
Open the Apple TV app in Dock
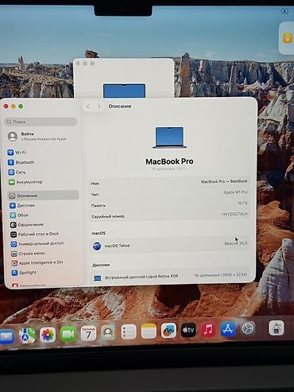[x=188, y=330]
